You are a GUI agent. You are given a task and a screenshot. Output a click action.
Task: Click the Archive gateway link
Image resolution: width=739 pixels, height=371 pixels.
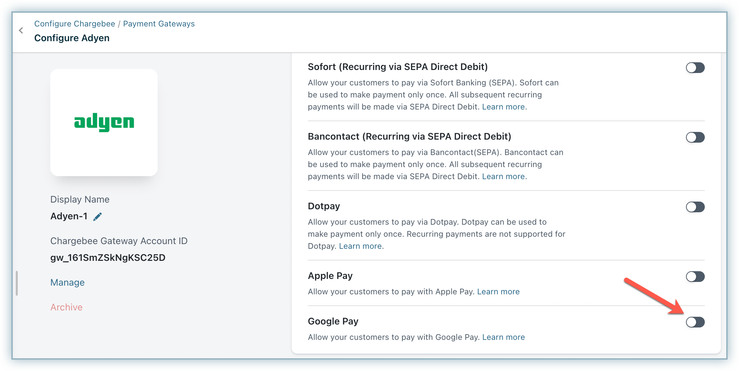tap(66, 307)
